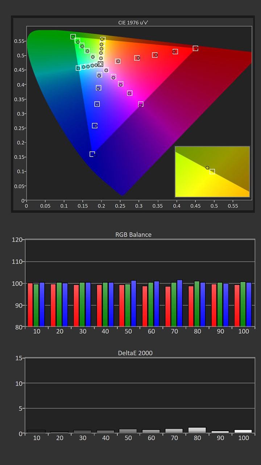Click the DeltaE bar at 10

click(x=36, y=432)
